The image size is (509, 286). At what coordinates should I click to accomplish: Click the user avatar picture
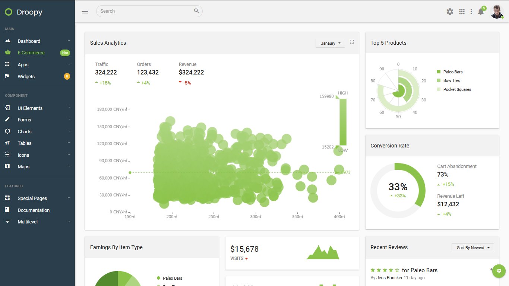(x=497, y=12)
